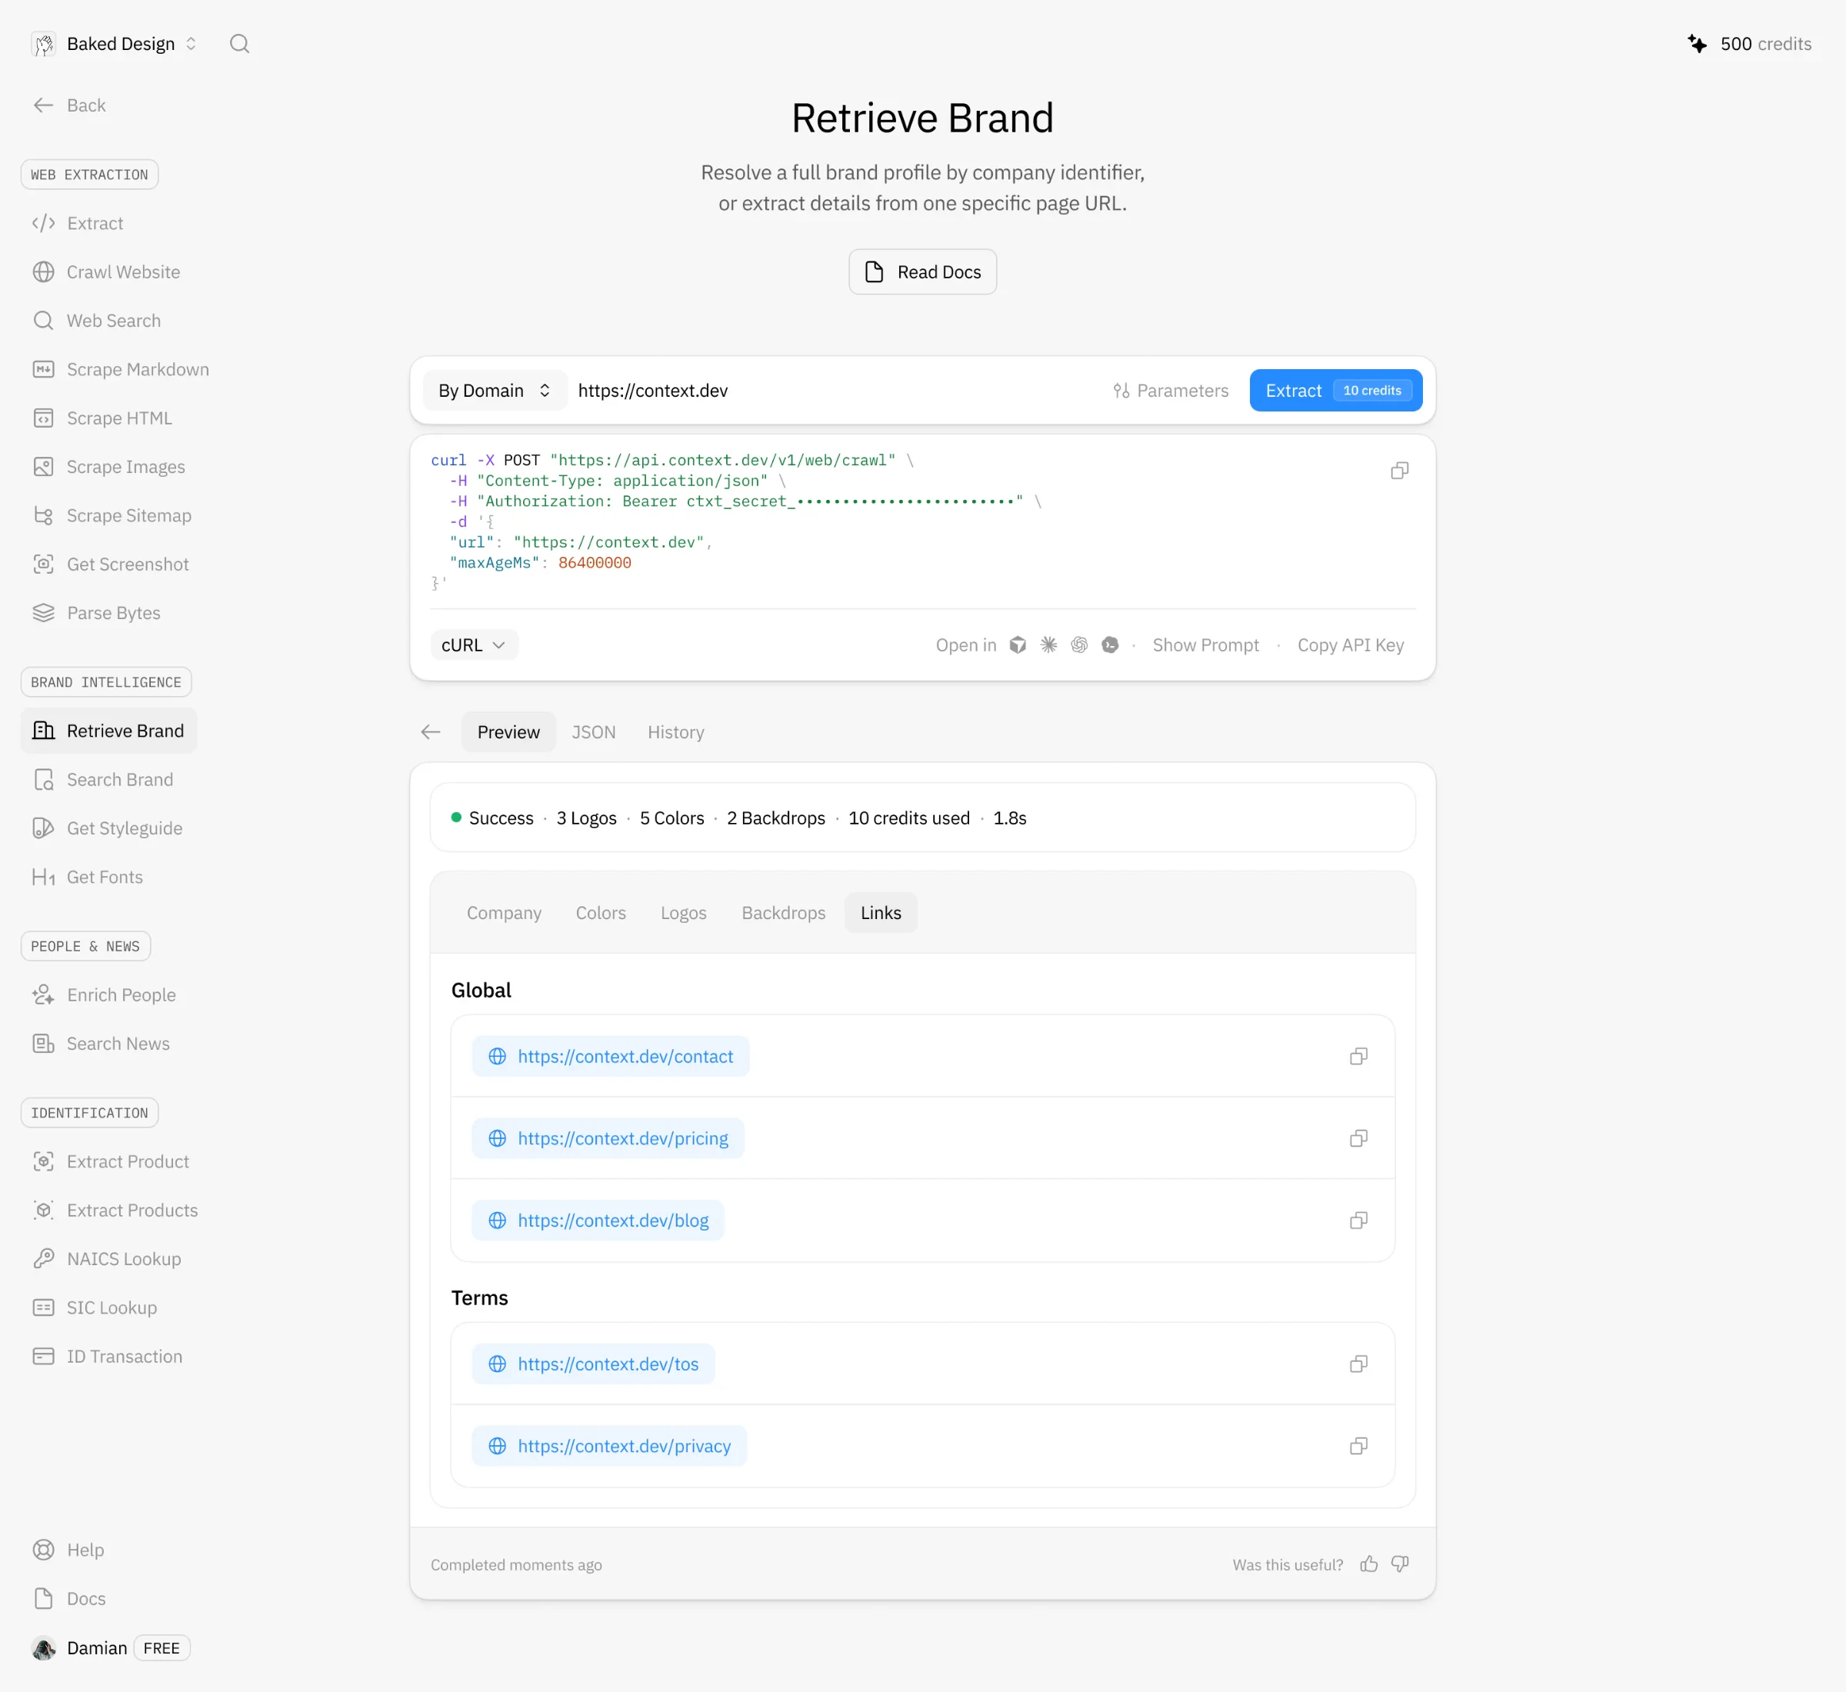Image resolution: width=1846 pixels, height=1692 pixels.
Task: Switch to the History tab
Action: tap(676, 731)
